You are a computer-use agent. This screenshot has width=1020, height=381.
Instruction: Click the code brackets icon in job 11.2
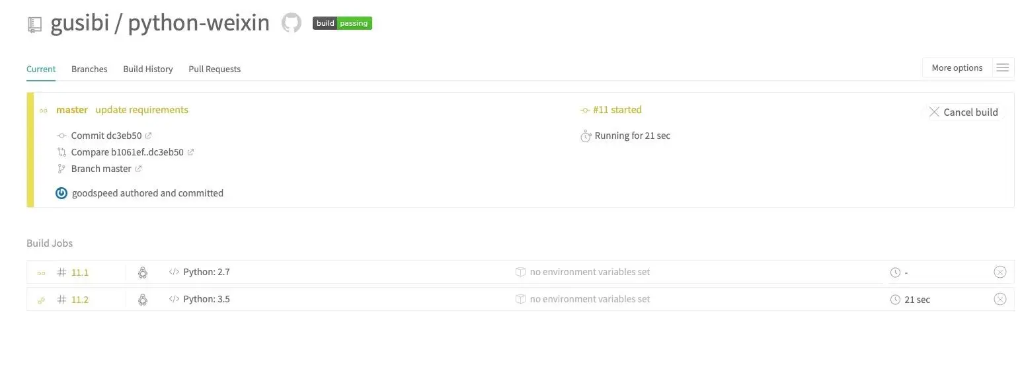(174, 299)
